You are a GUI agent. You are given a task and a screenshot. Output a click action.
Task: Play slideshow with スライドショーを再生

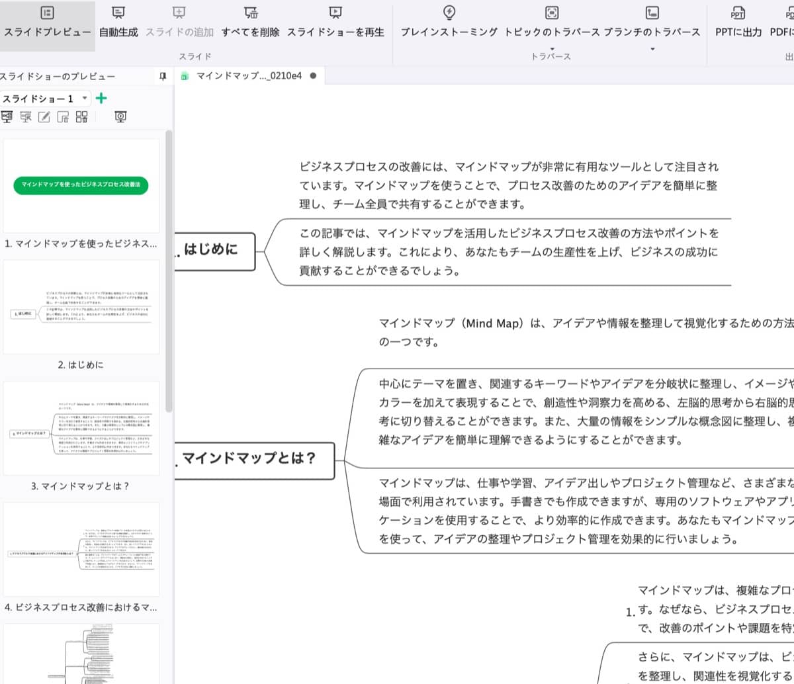334,20
